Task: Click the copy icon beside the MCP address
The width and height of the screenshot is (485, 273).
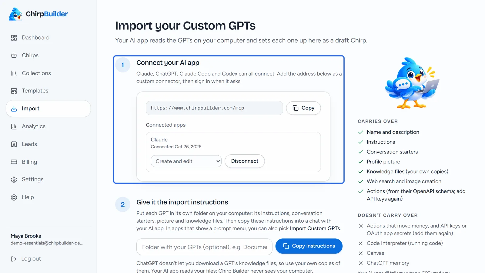Action: pos(296,108)
